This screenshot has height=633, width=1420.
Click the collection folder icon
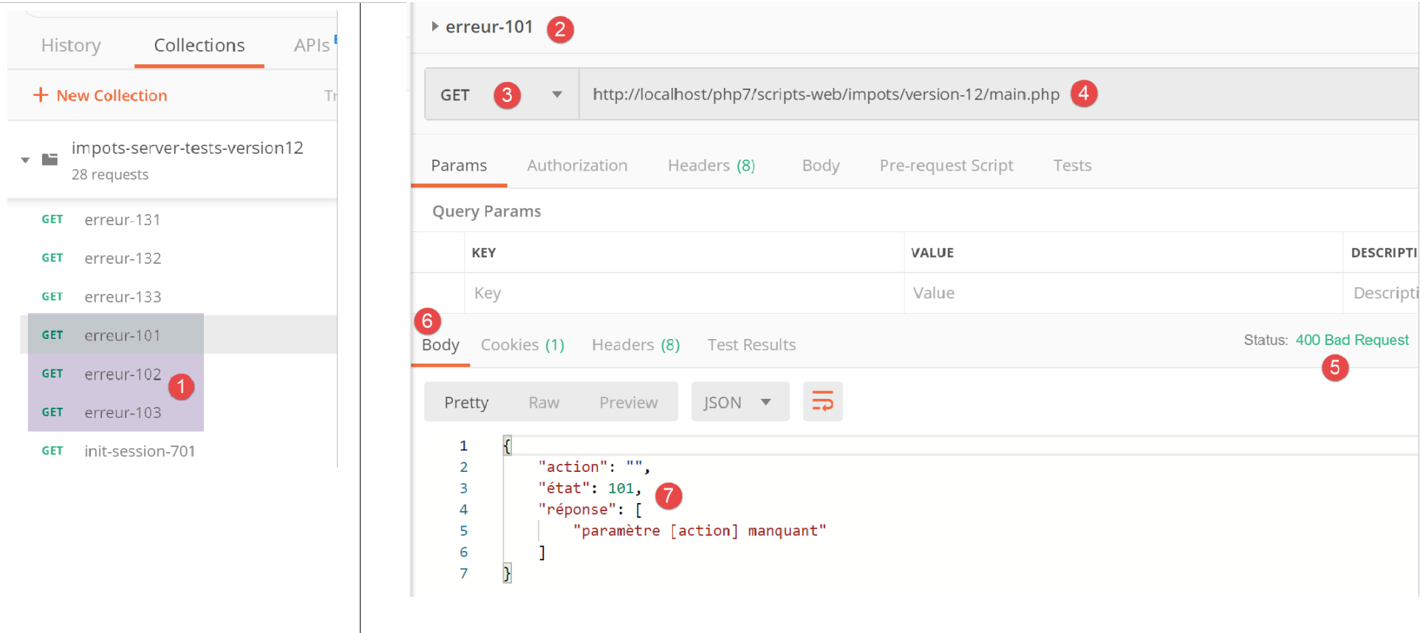[50, 160]
